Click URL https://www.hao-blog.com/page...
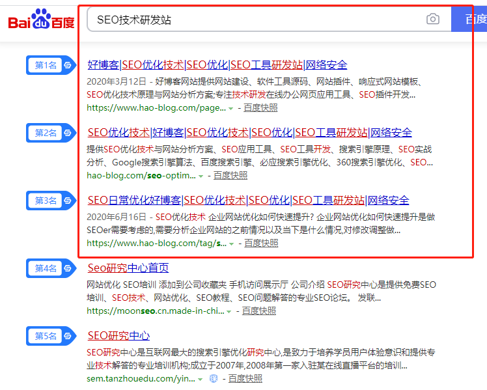Image resolution: width=487 pixels, height=390 pixels. click(x=156, y=108)
